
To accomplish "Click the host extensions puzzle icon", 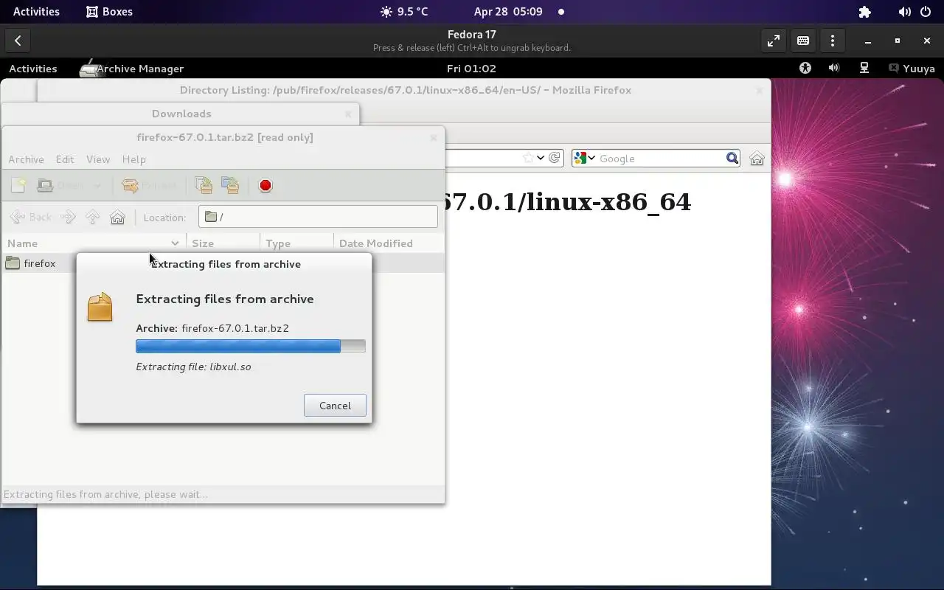I will 865,12.
